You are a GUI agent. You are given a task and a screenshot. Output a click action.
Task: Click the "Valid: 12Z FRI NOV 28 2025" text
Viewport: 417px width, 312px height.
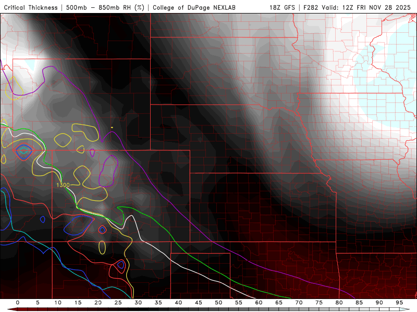point(366,8)
